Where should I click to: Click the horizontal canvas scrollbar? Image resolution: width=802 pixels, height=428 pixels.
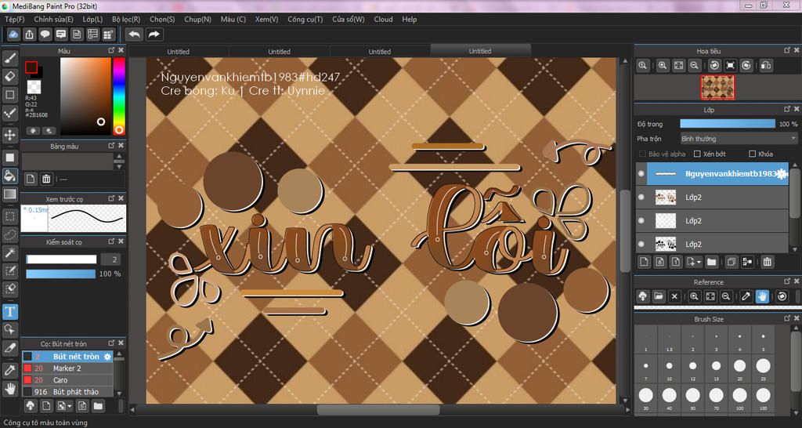click(378, 409)
